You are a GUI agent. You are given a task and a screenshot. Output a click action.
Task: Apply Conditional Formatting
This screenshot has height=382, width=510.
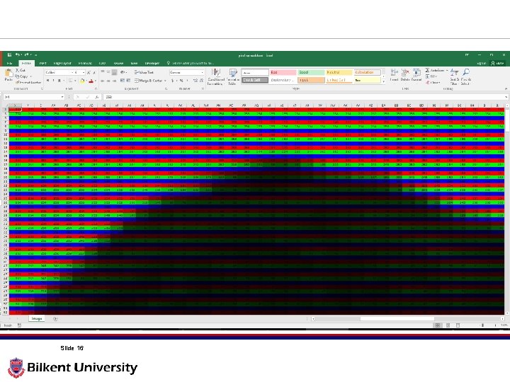[215, 77]
